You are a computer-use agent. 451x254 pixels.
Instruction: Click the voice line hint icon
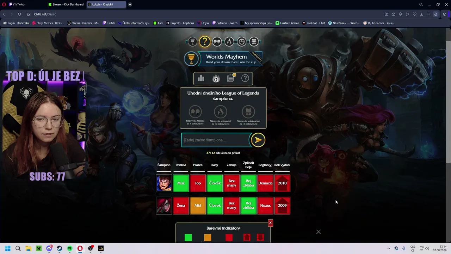(x=195, y=112)
